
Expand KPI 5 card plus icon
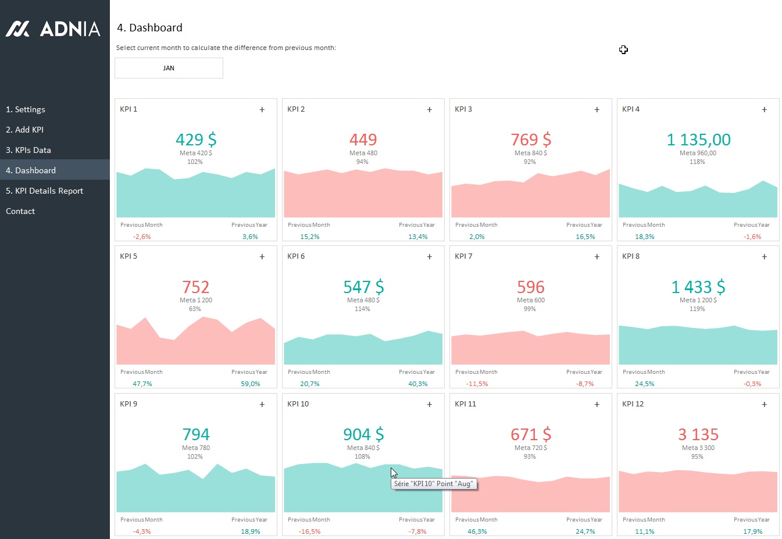[x=262, y=257]
